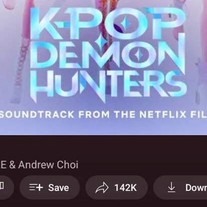207x207 pixels.
Task: Click the Save text label
Action: click(59, 187)
